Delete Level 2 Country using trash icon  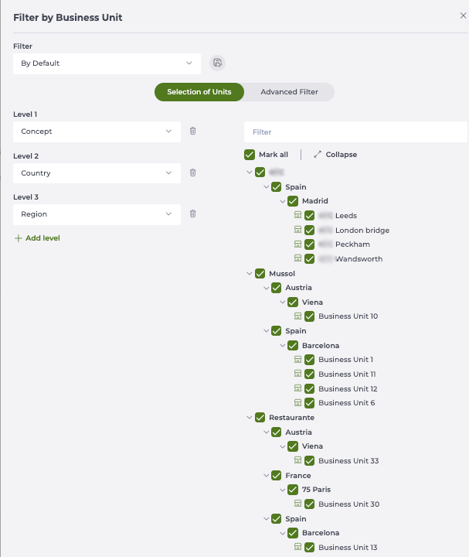(x=193, y=173)
